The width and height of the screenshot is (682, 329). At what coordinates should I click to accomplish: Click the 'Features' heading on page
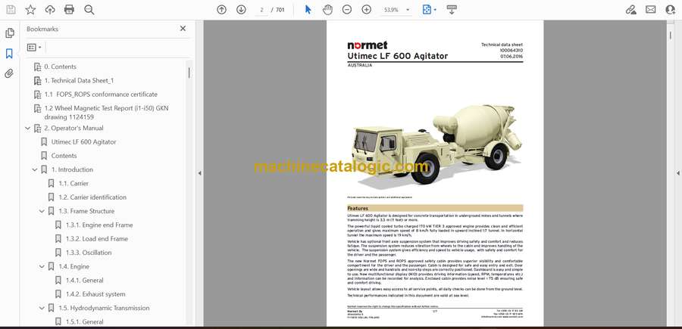[x=358, y=208]
